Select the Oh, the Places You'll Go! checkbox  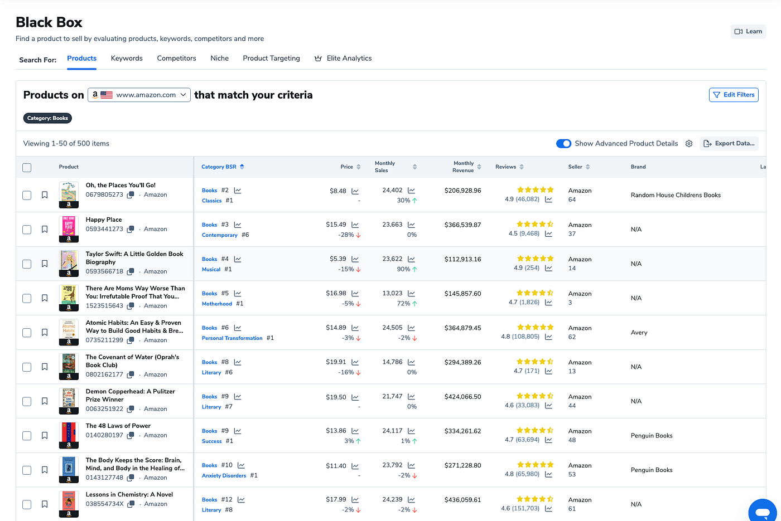[27, 195]
